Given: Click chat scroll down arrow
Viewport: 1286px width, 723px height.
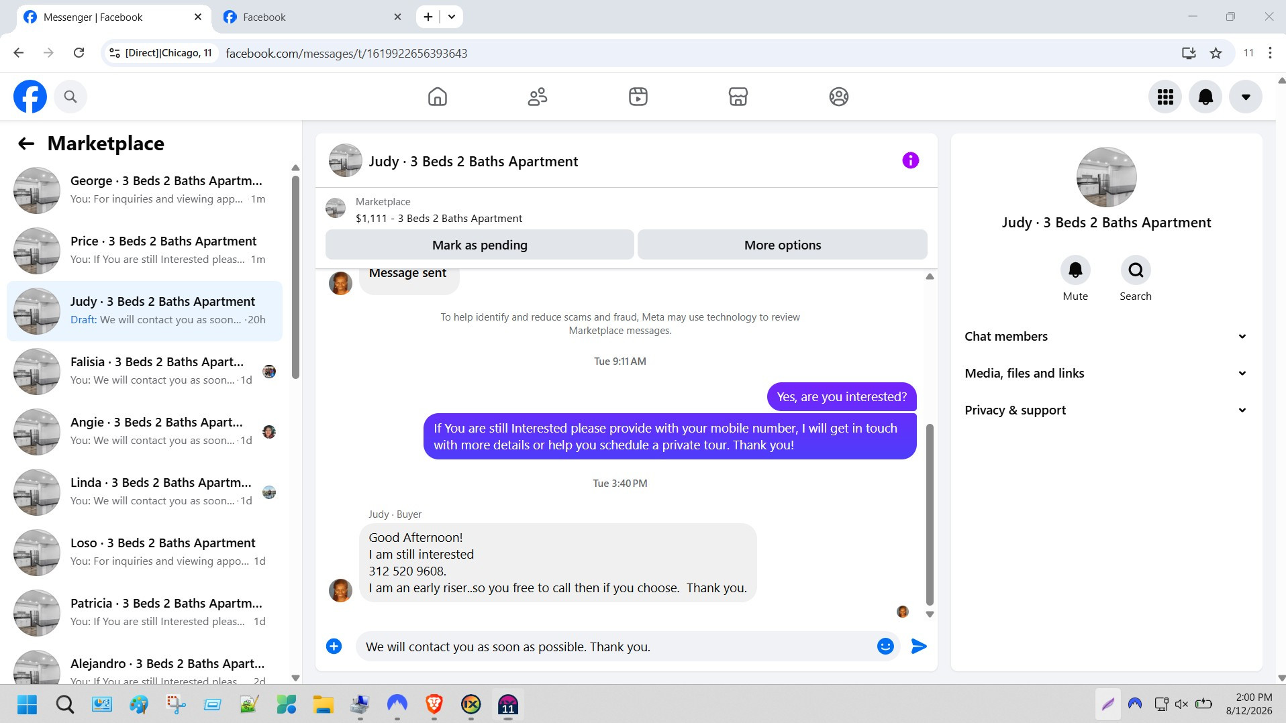Looking at the screenshot, I should (x=930, y=614).
